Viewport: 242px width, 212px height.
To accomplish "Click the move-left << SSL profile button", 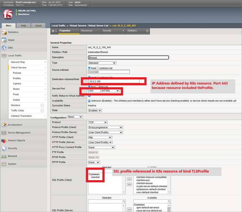I will pyautogui.click(x=129, y=179).
